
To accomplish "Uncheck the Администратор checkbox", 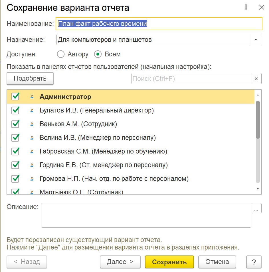I will pos(15,97).
